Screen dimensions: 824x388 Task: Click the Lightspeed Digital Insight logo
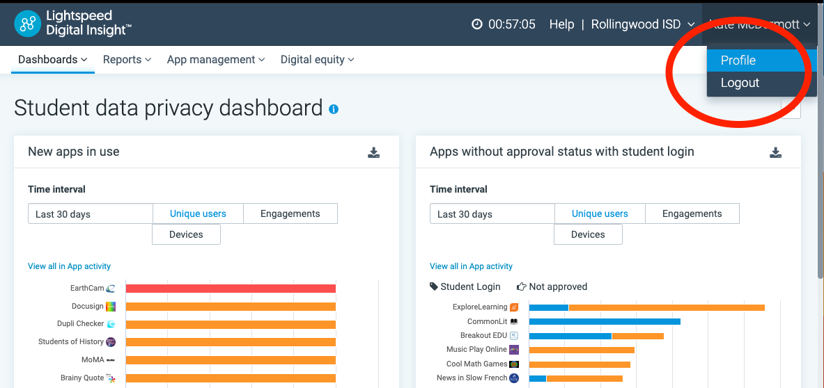(x=72, y=24)
